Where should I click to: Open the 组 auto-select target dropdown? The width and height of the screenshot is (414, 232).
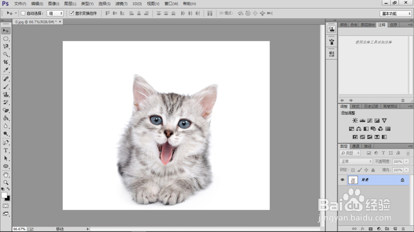pos(55,13)
